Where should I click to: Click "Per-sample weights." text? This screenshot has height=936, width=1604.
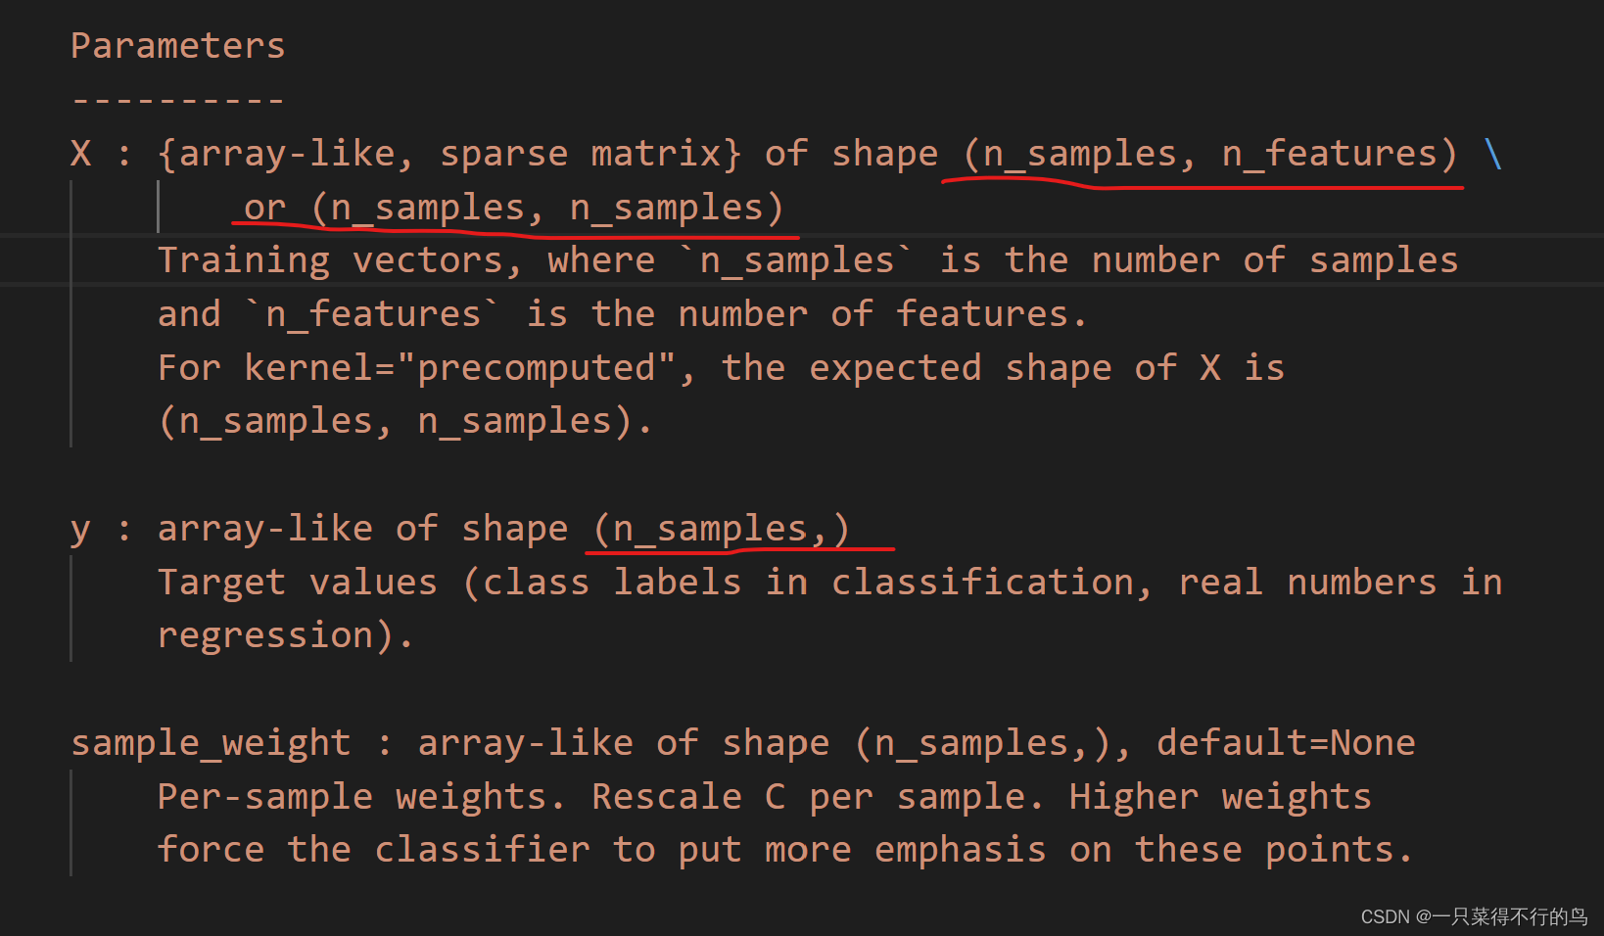[x=361, y=797]
